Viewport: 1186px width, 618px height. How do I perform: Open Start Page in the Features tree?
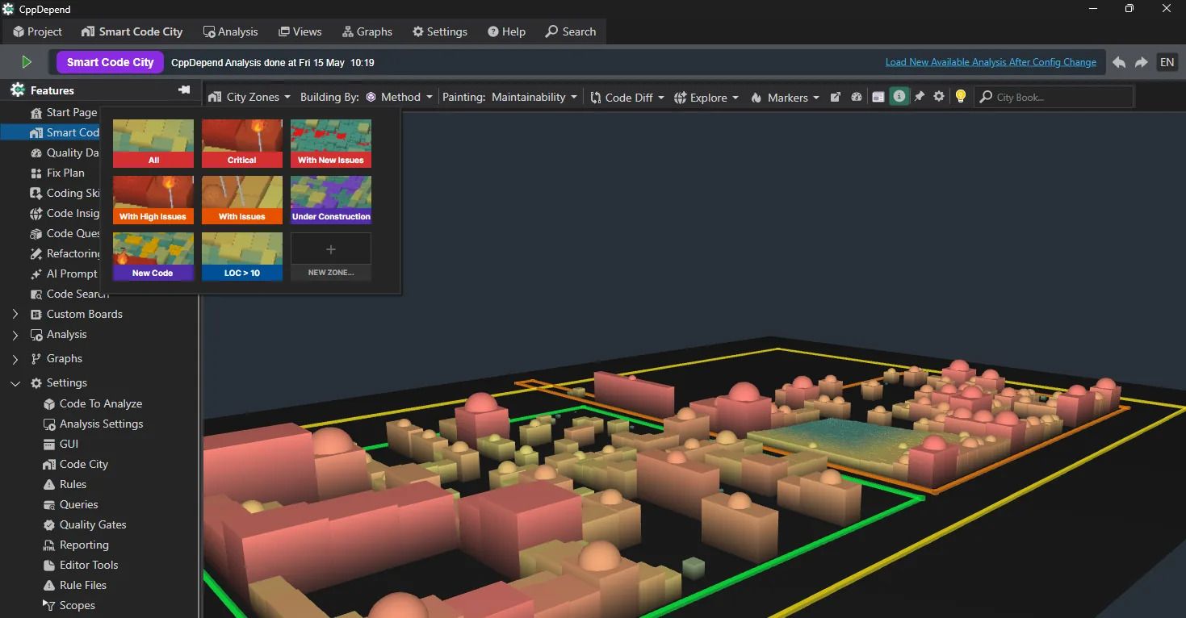(x=63, y=112)
